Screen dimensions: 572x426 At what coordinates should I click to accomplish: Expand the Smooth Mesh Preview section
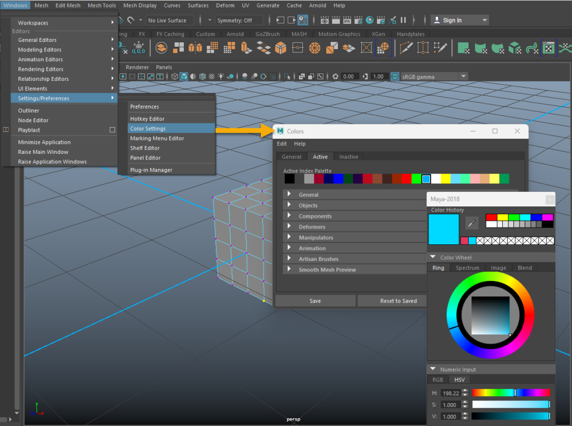(x=289, y=269)
